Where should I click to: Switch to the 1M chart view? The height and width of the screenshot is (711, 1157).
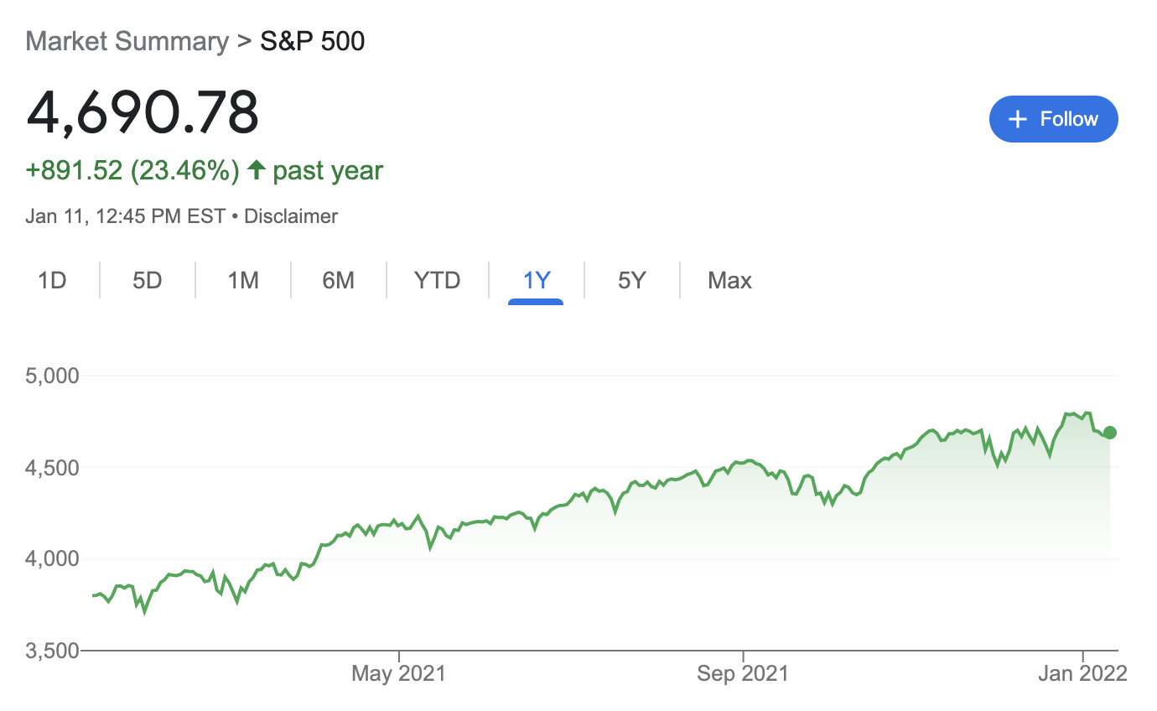coord(242,280)
